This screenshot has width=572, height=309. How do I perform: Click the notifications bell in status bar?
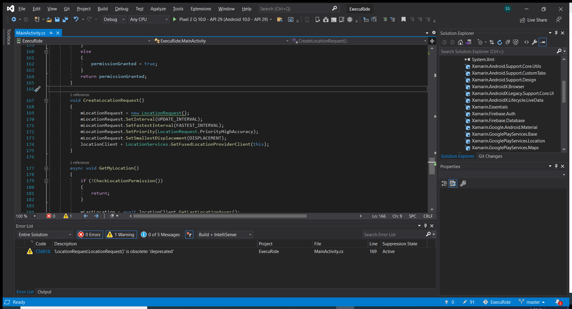[x=558, y=302]
